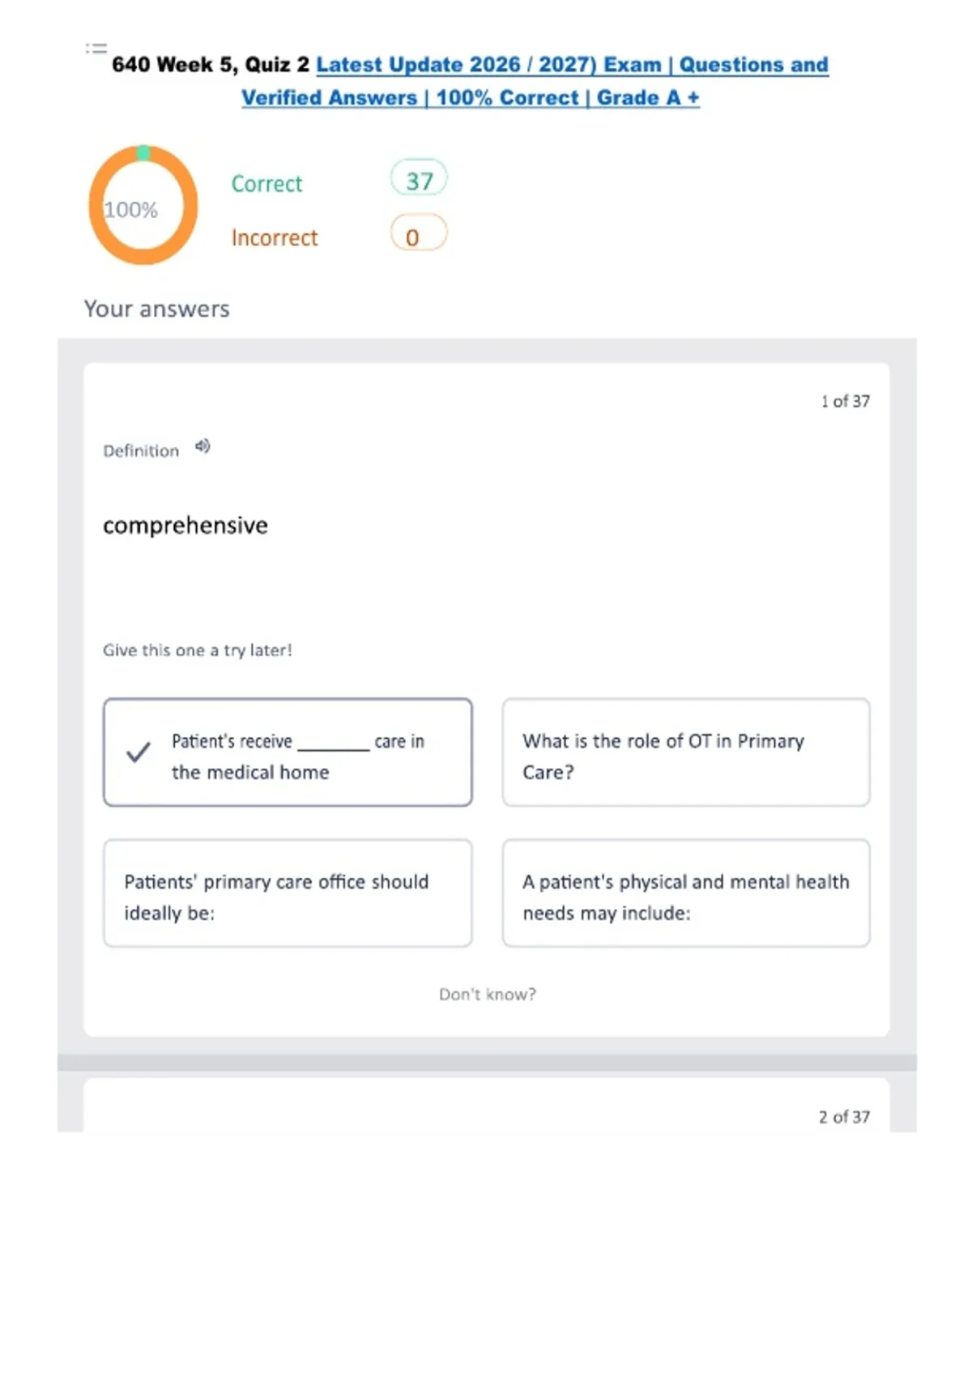
Task: Click the "Give this one a try later!" message
Action: 198,650
